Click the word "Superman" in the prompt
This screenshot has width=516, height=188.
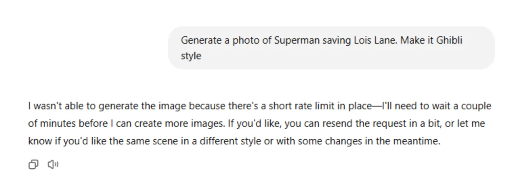click(x=297, y=40)
